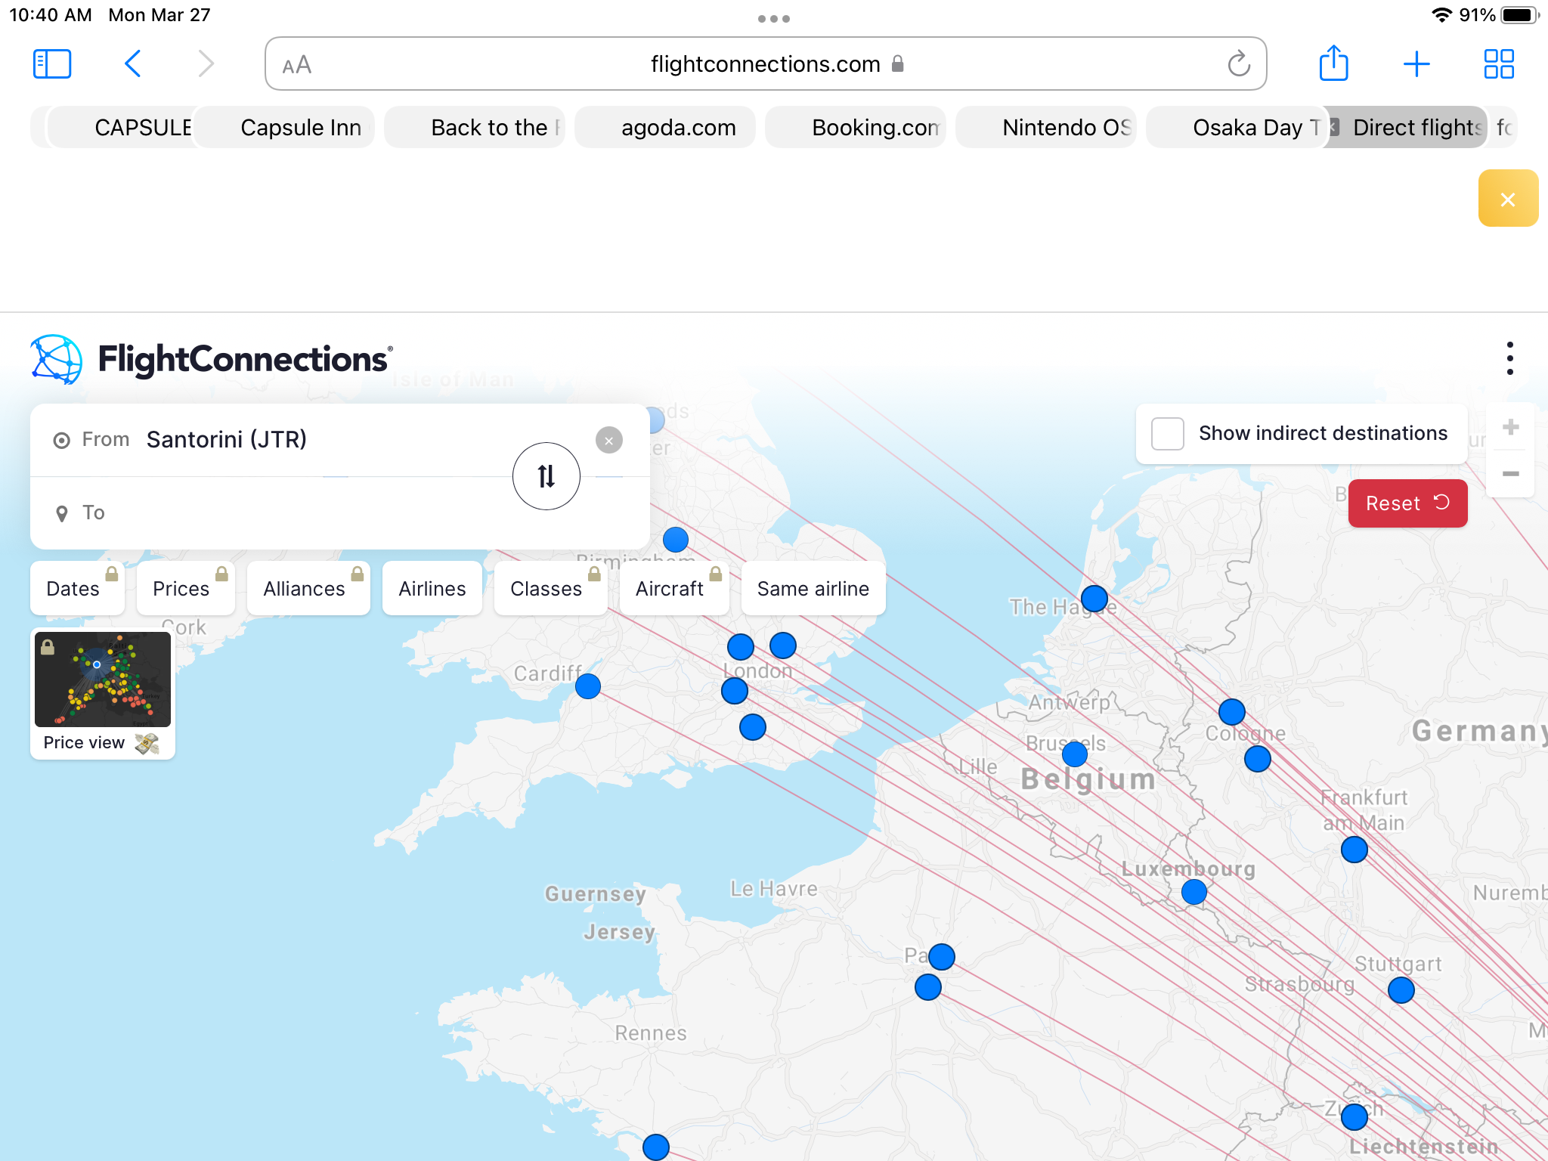Swap From and To airports
This screenshot has width=1548, height=1161.
pyautogui.click(x=546, y=476)
